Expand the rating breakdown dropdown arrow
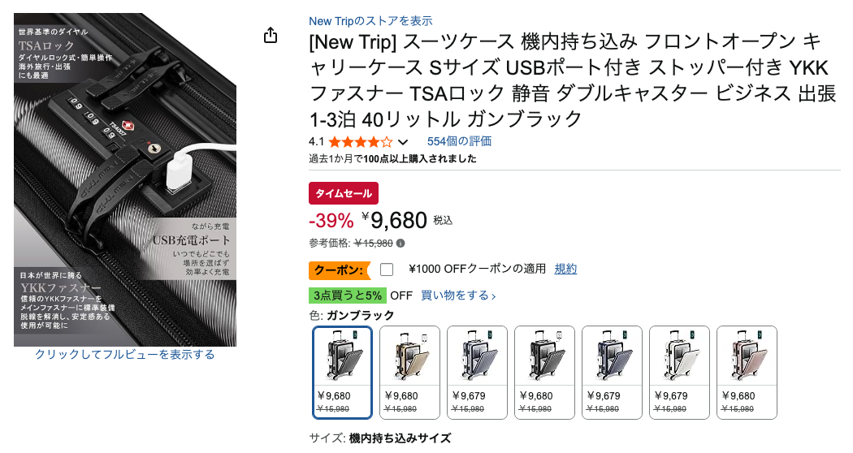 403,142
